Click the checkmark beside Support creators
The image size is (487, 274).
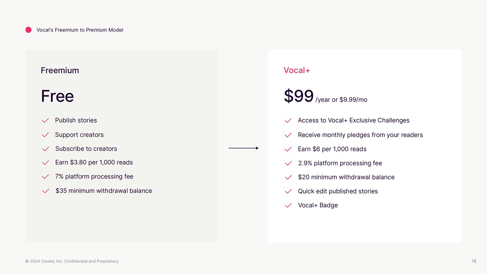[45, 135]
